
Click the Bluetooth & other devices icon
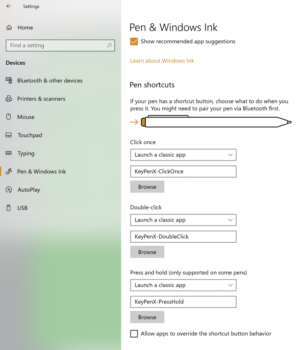point(9,80)
